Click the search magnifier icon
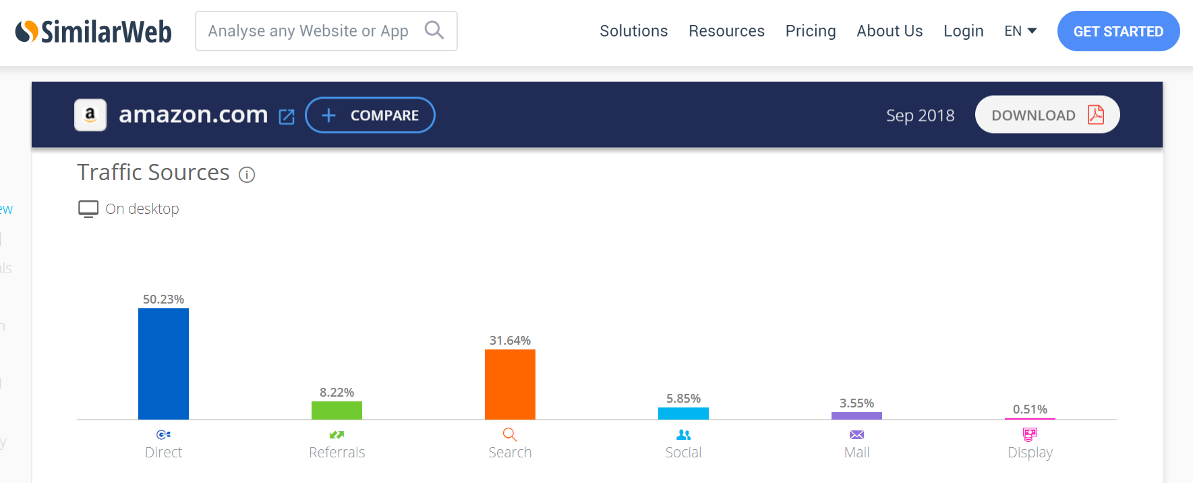Screen dimensions: 1193x483 [x=434, y=30]
